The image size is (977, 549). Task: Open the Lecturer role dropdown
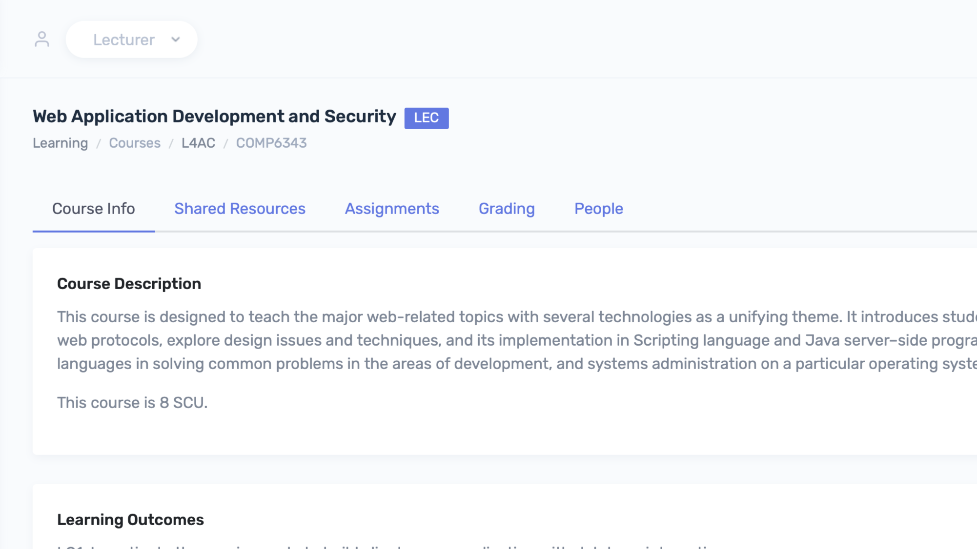click(x=132, y=39)
